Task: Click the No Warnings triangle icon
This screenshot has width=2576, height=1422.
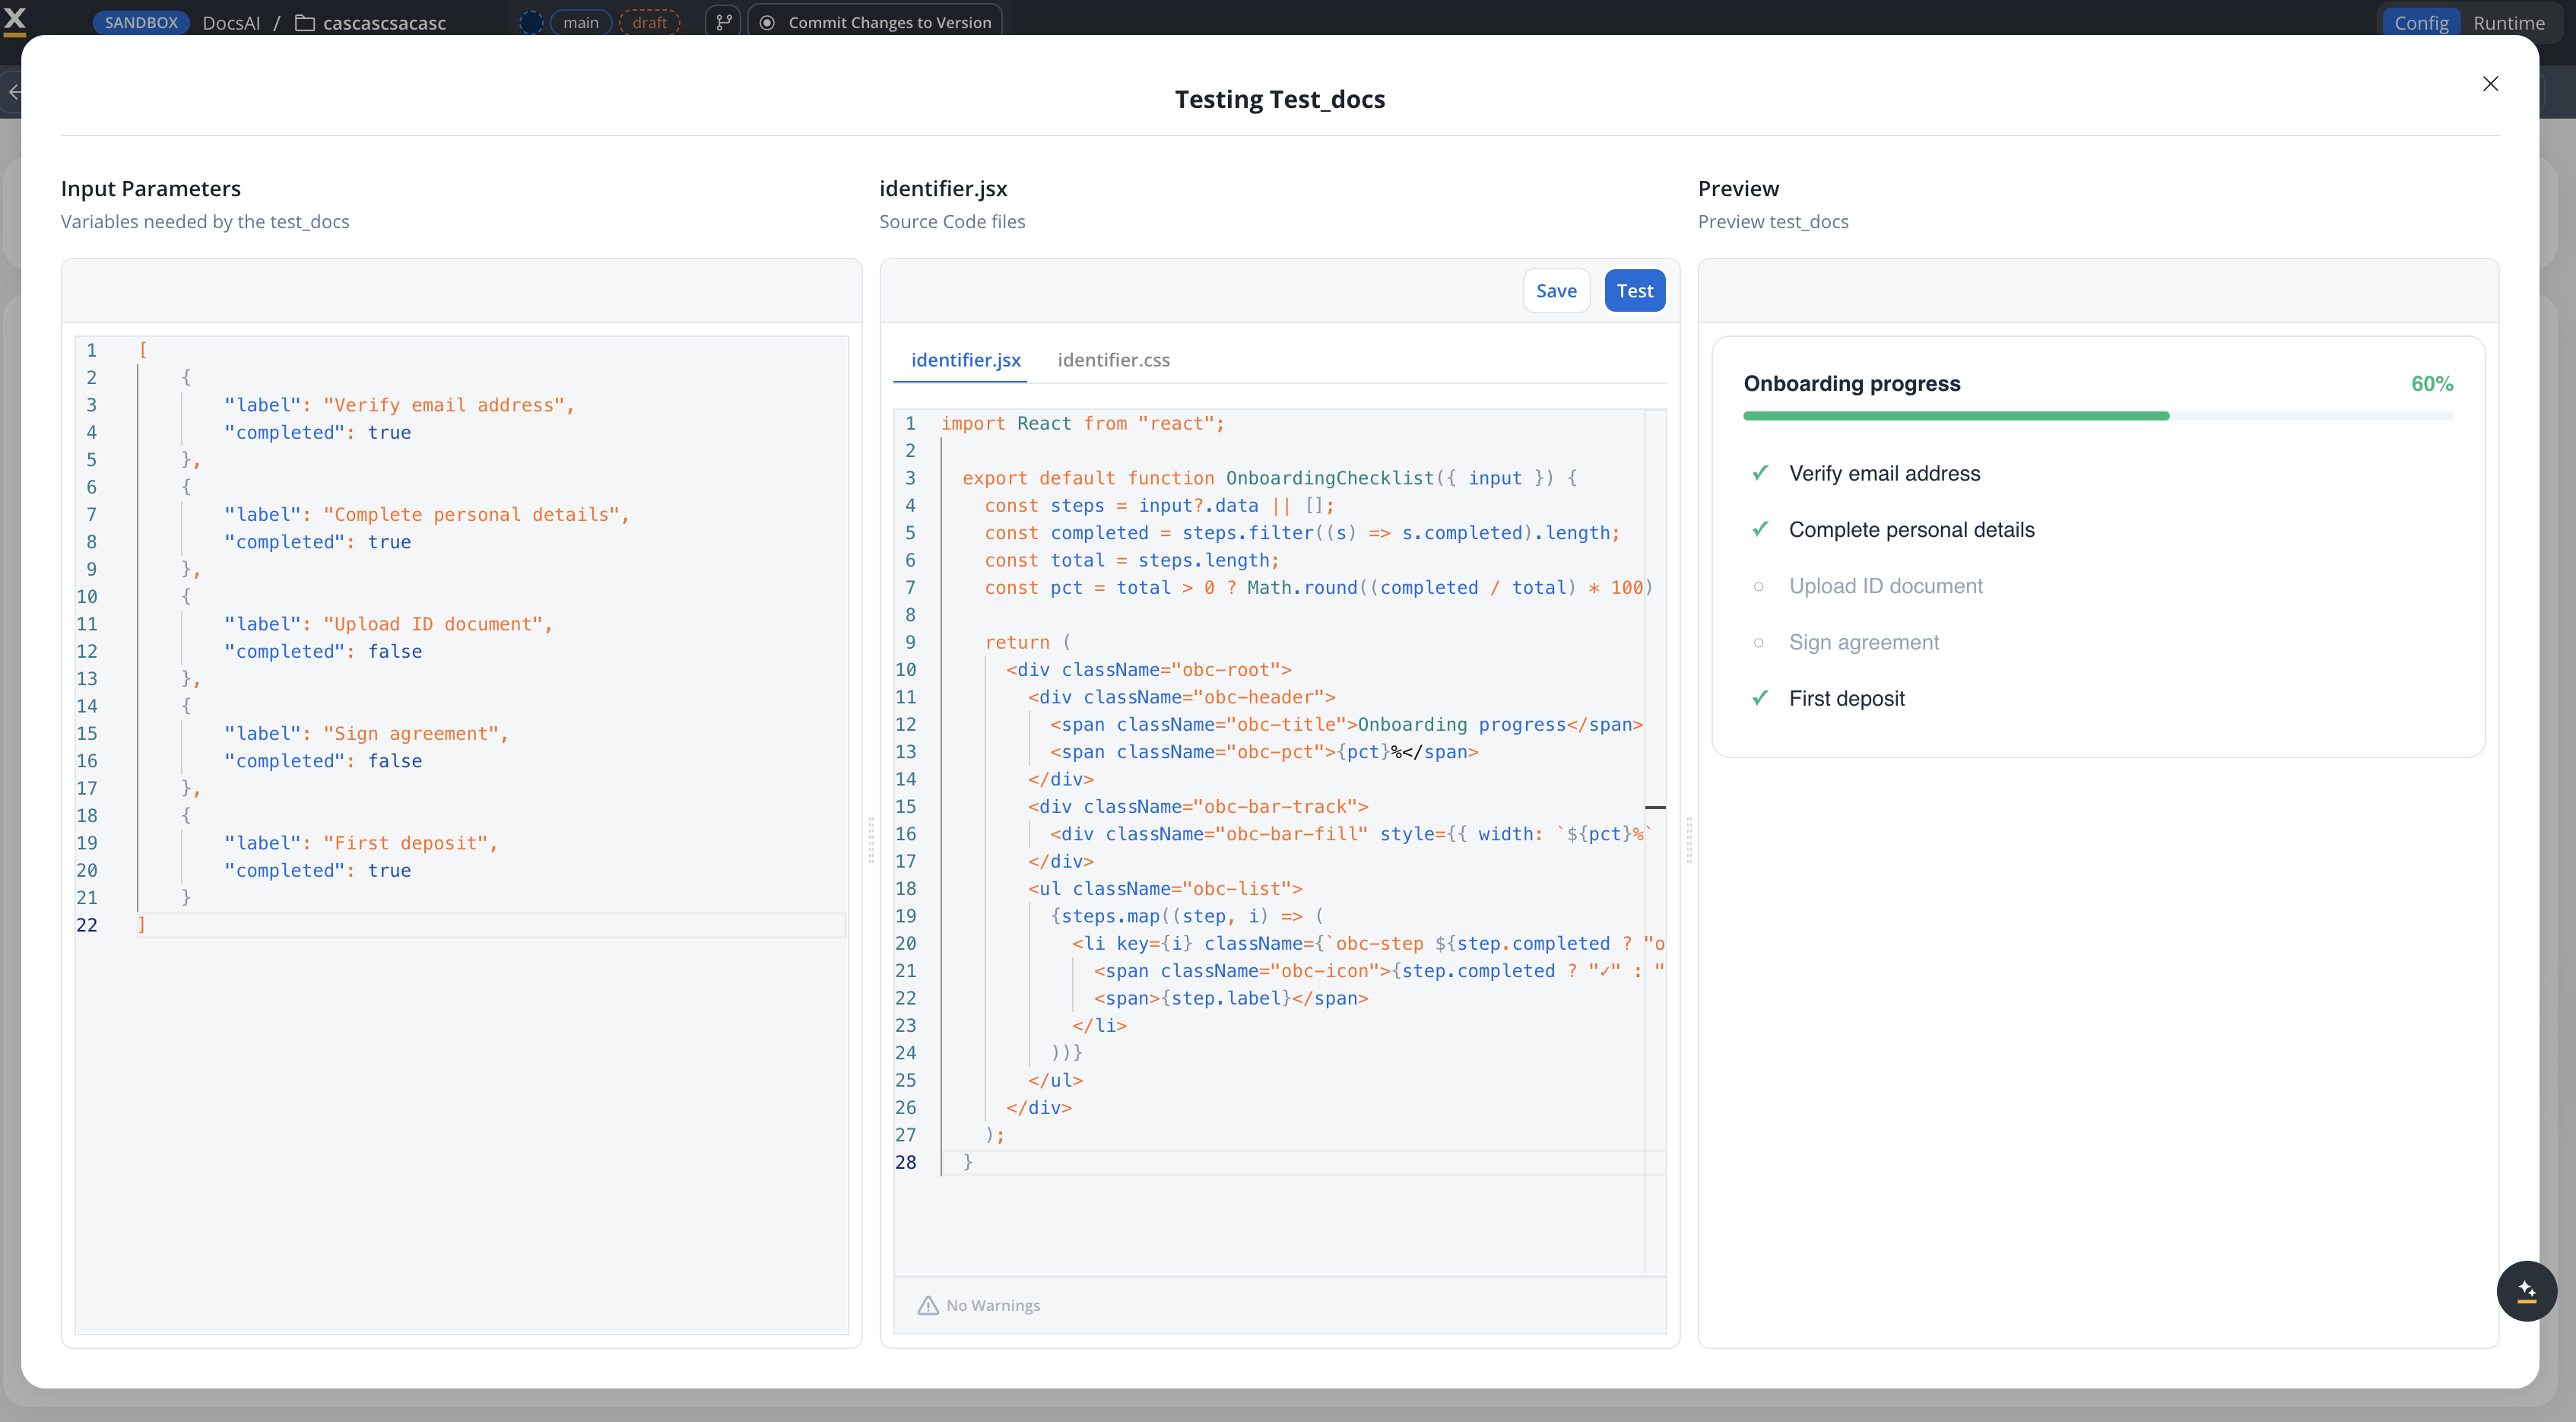Action: tap(928, 1305)
